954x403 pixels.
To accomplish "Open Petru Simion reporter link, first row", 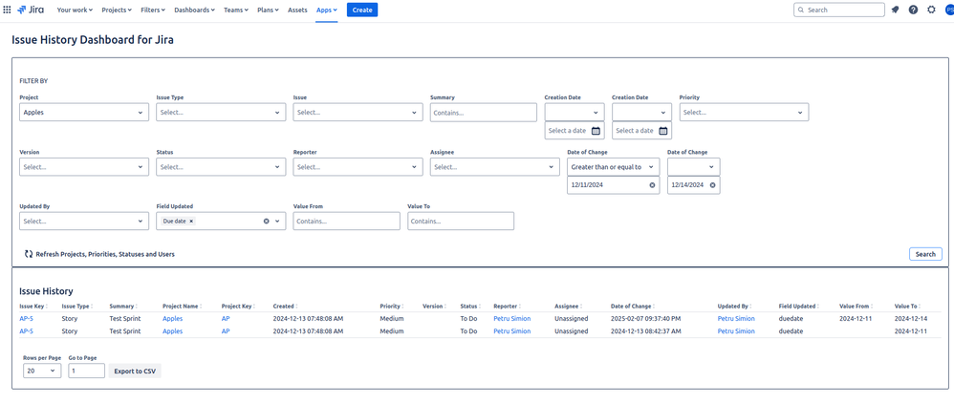I will click(511, 319).
